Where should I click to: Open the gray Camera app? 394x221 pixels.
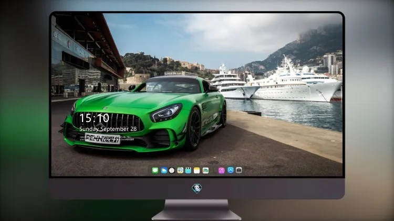pyautogui.click(x=239, y=170)
